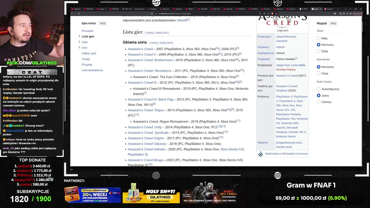Expand the Inne contents chevron

click(79, 47)
